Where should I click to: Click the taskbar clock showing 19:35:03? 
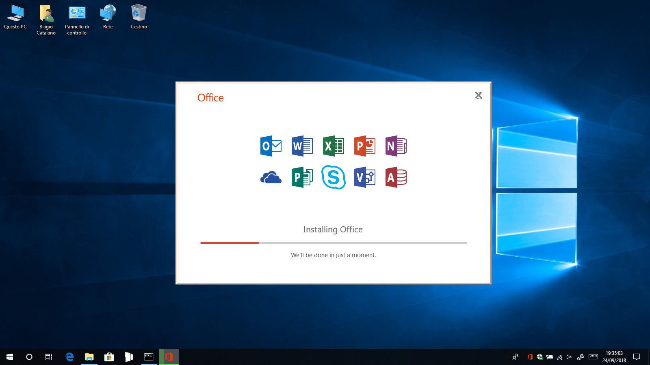tap(614, 357)
